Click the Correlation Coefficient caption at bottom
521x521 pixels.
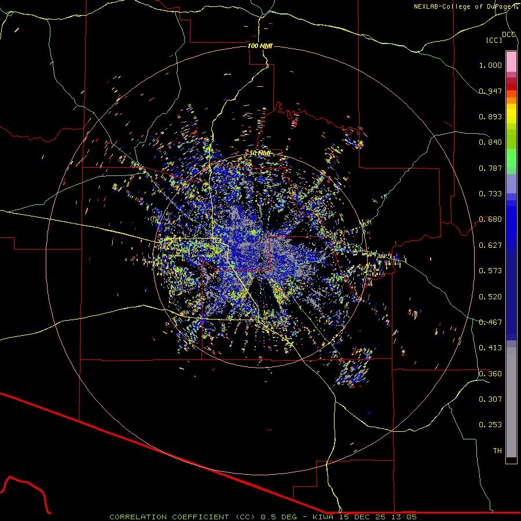182,517
